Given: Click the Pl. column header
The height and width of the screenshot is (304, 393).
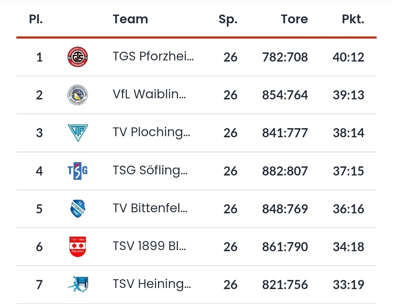Looking at the screenshot, I should click(36, 19).
